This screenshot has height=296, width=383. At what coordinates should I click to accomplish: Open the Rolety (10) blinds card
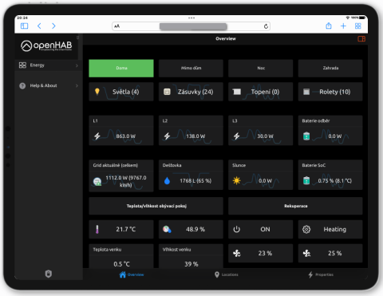pyautogui.click(x=330, y=92)
